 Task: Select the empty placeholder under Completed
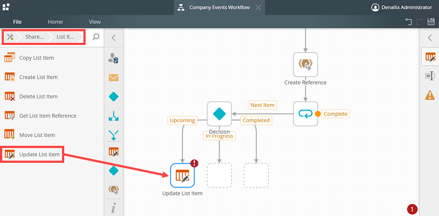click(x=256, y=175)
